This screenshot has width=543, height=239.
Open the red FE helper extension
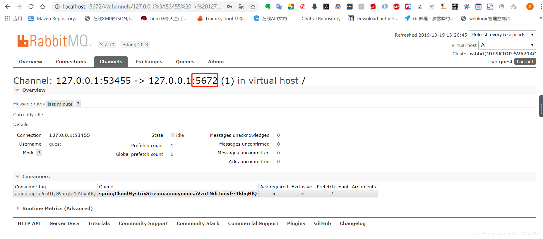click(x=408, y=6)
